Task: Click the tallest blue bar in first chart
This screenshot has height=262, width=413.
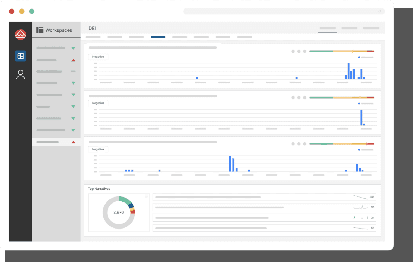Action: [x=349, y=71]
